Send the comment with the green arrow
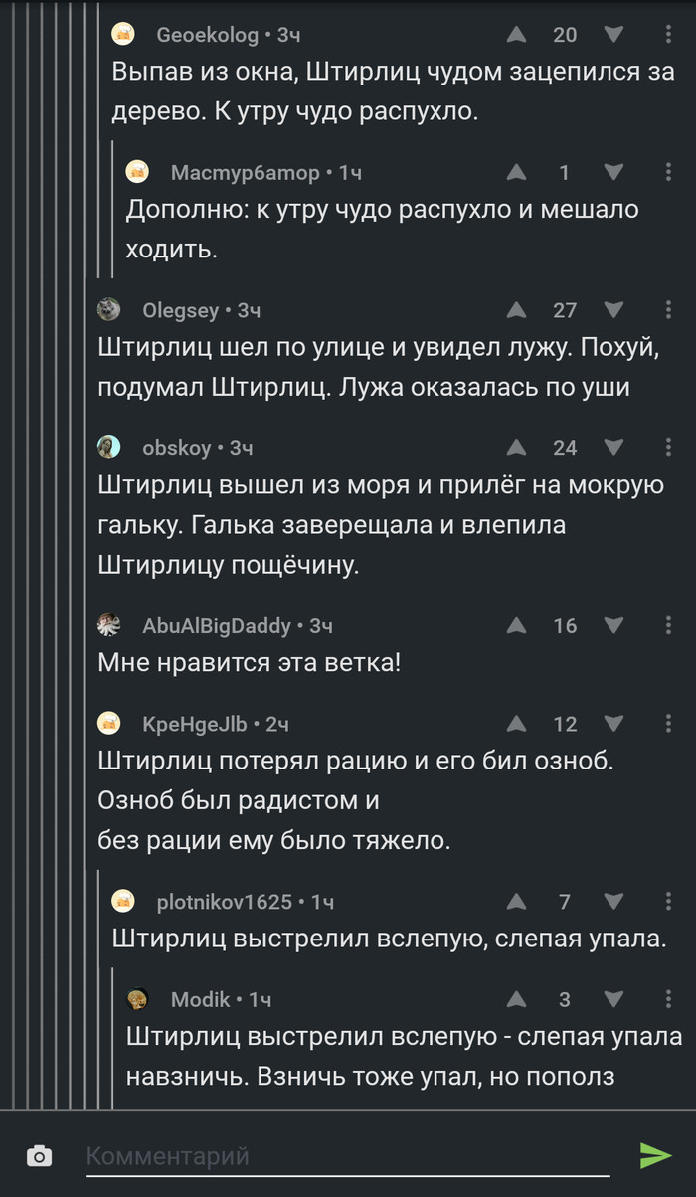 click(655, 1155)
